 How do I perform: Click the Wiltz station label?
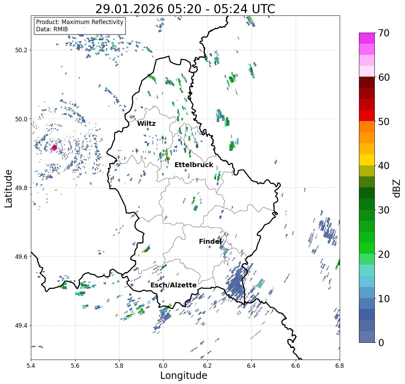[146, 123]
